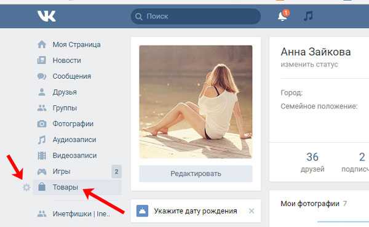Click the gear icon beside Товары
The height and width of the screenshot is (227, 369).
26,188
